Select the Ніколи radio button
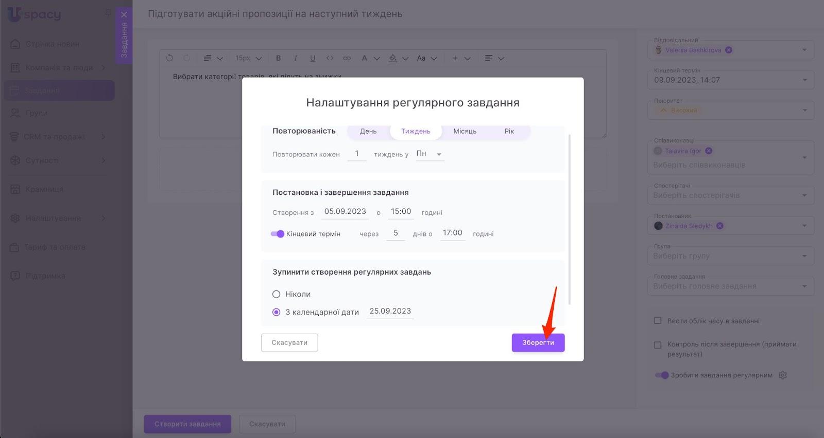 [277, 294]
